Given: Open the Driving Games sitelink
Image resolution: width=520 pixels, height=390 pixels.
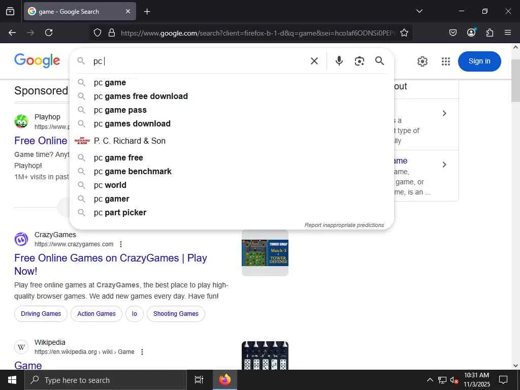Looking at the screenshot, I should [41, 314].
